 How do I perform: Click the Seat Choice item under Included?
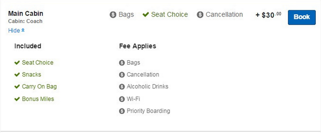tap(37, 63)
